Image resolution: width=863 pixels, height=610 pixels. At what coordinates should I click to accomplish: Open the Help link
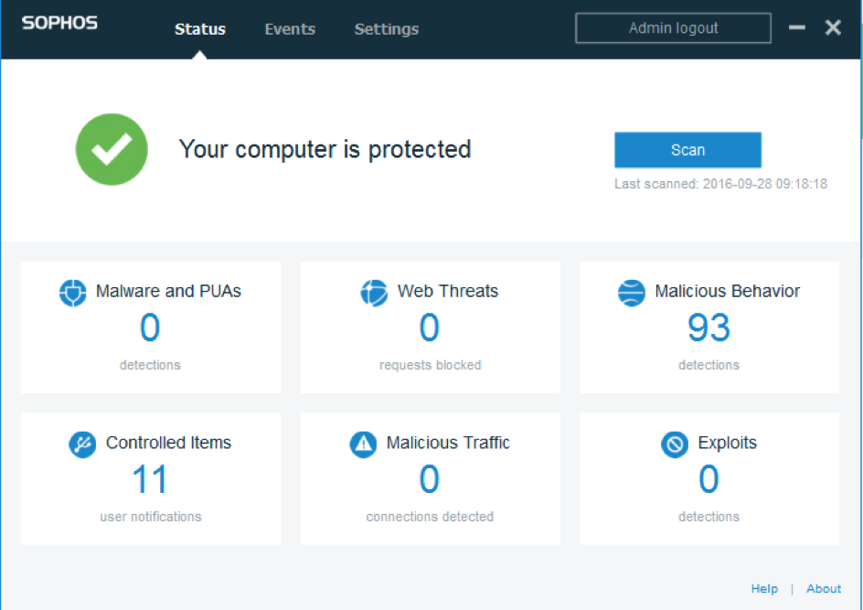(x=764, y=589)
